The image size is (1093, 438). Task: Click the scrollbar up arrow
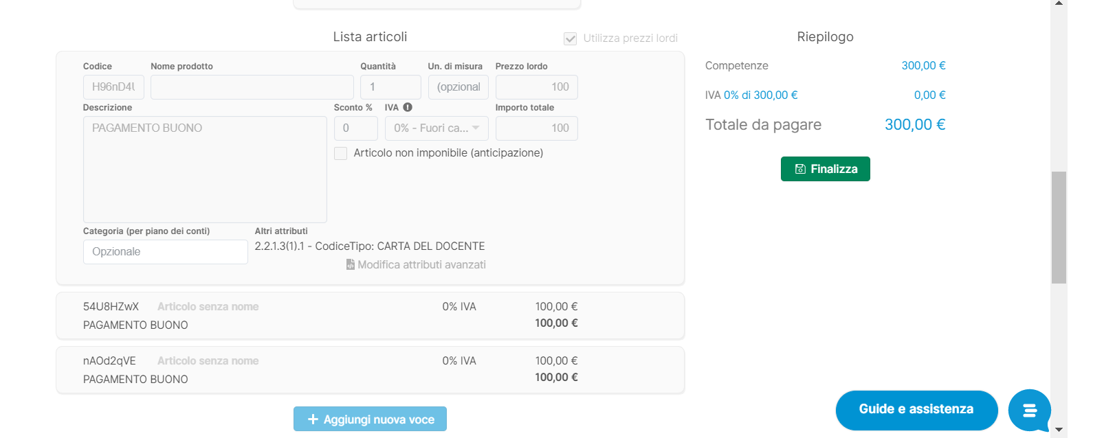(1059, 3)
